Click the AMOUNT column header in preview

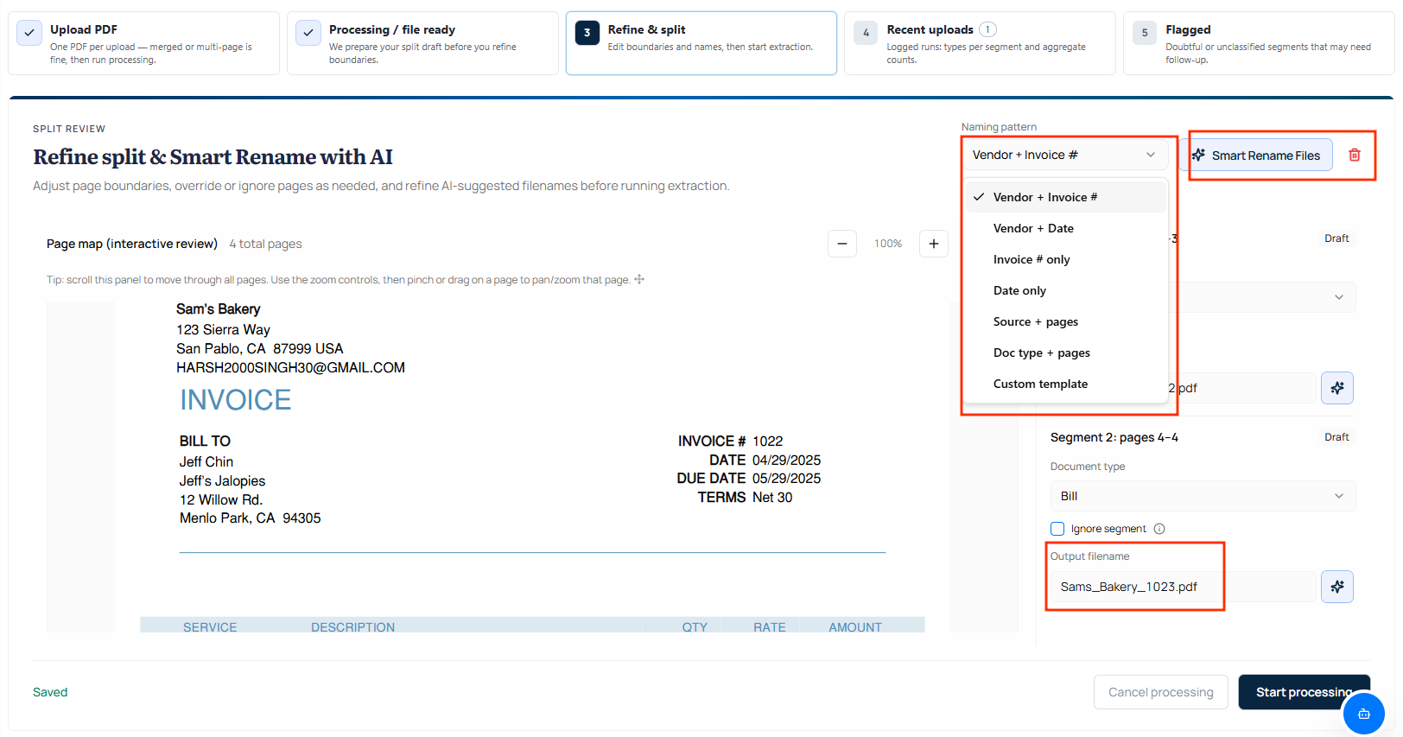pyautogui.click(x=855, y=627)
